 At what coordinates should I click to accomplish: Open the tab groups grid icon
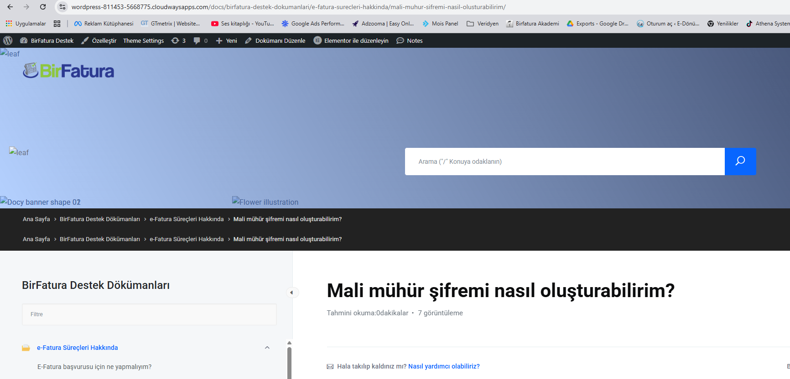tap(57, 24)
